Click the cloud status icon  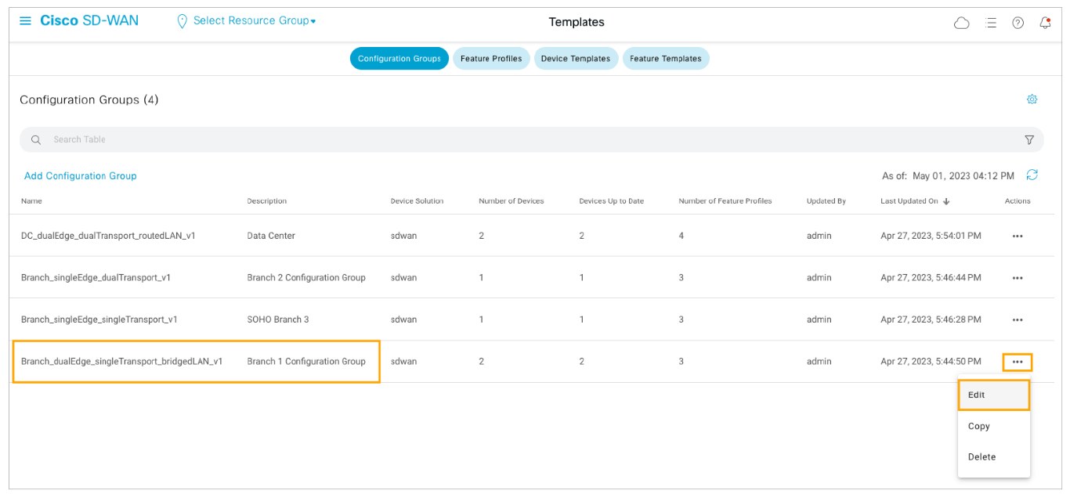(961, 23)
